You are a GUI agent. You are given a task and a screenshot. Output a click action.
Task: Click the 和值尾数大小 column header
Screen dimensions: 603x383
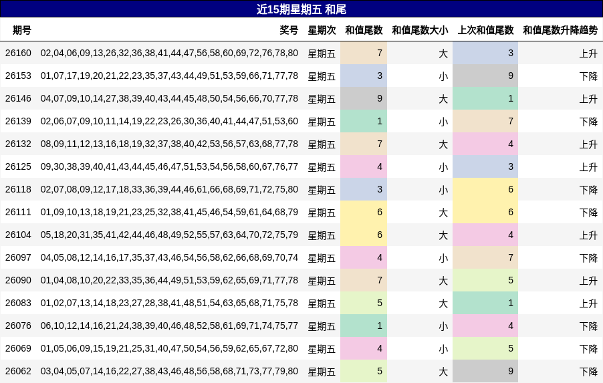point(420,30)
